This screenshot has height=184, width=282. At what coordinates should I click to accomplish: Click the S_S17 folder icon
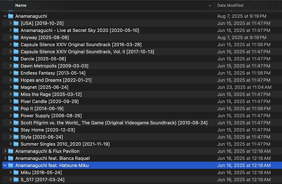tap(16, 180)
